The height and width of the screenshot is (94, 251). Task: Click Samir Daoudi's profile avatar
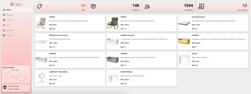point(5,87)
